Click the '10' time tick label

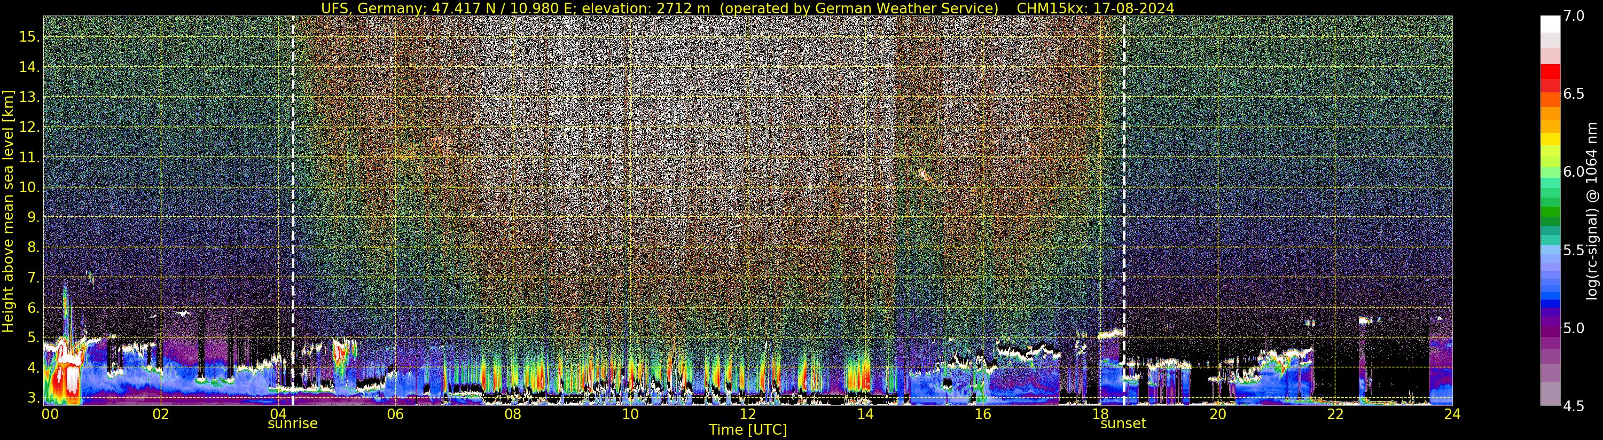point(630,414)
